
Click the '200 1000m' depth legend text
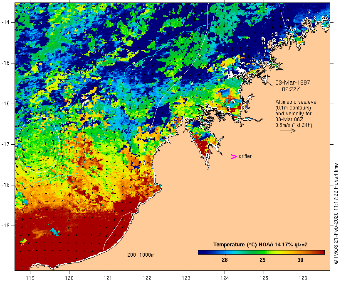(x=141, y=255)
